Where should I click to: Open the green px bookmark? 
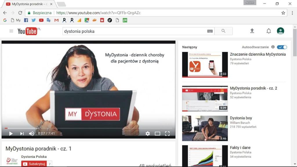pyautogui.click(x=125, y=20)
